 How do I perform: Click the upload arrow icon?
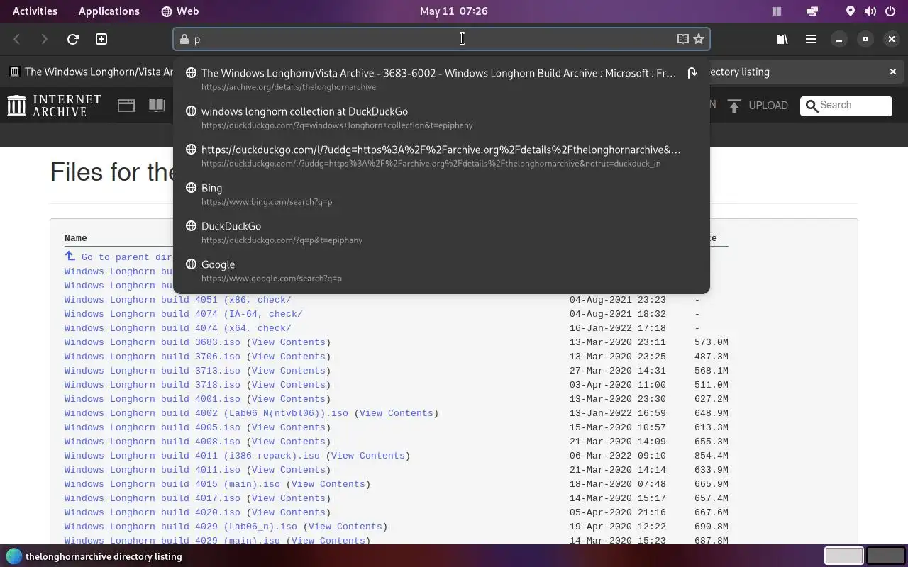(x=734, y=106)
